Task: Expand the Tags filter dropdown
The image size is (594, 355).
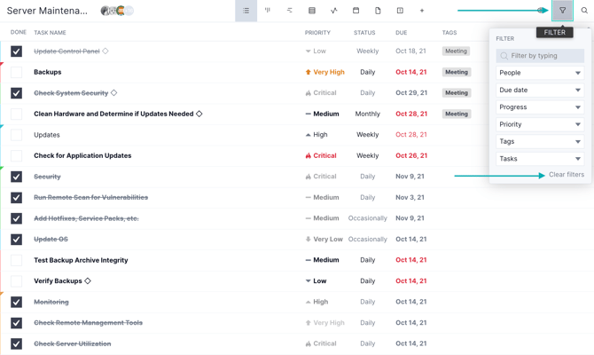Action: coord(540,141)
